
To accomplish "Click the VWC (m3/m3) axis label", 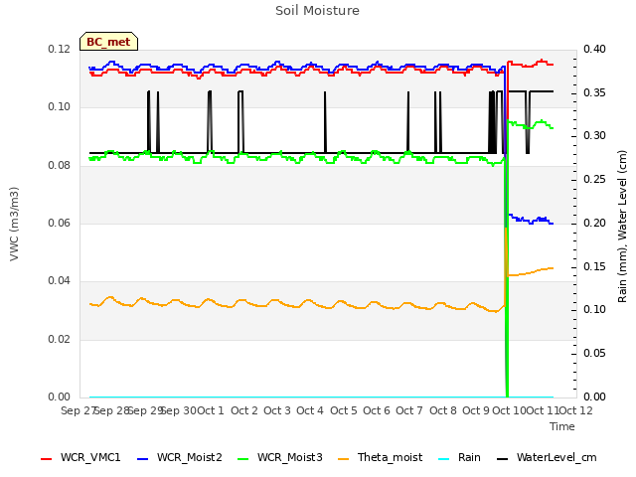I will coord(14,224).
